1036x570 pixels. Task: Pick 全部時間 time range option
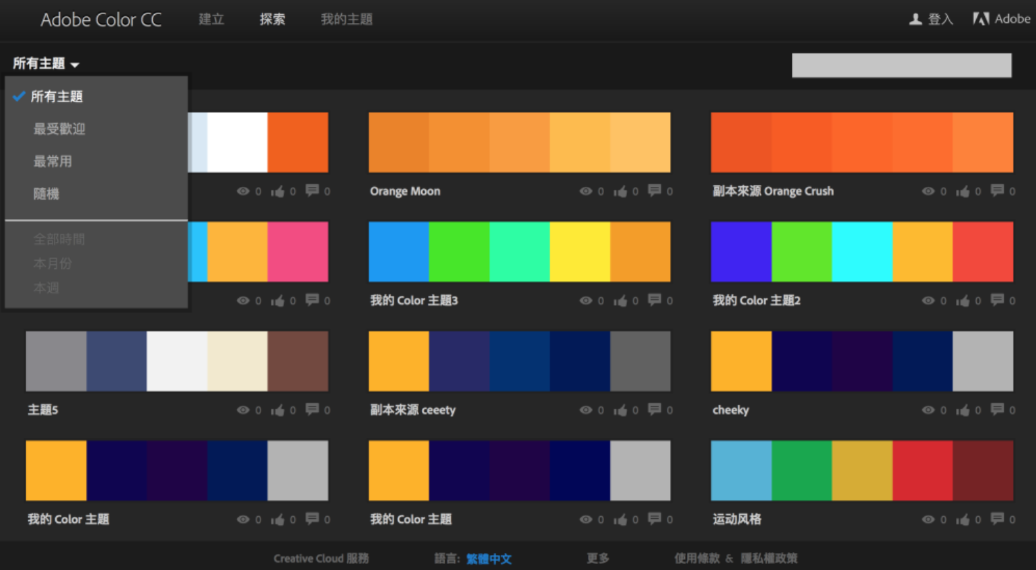tap(59, 239)
